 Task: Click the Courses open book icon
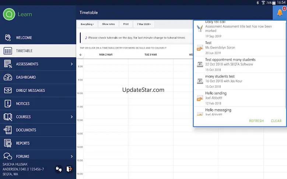click(x=8, y=117)
